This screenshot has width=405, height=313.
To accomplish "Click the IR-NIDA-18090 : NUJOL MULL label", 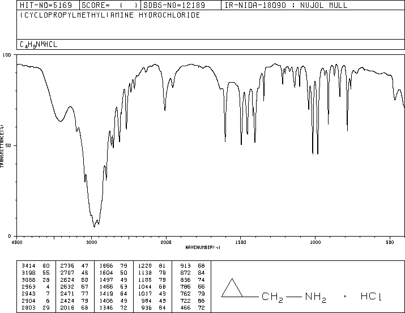I will click(286, 5).
